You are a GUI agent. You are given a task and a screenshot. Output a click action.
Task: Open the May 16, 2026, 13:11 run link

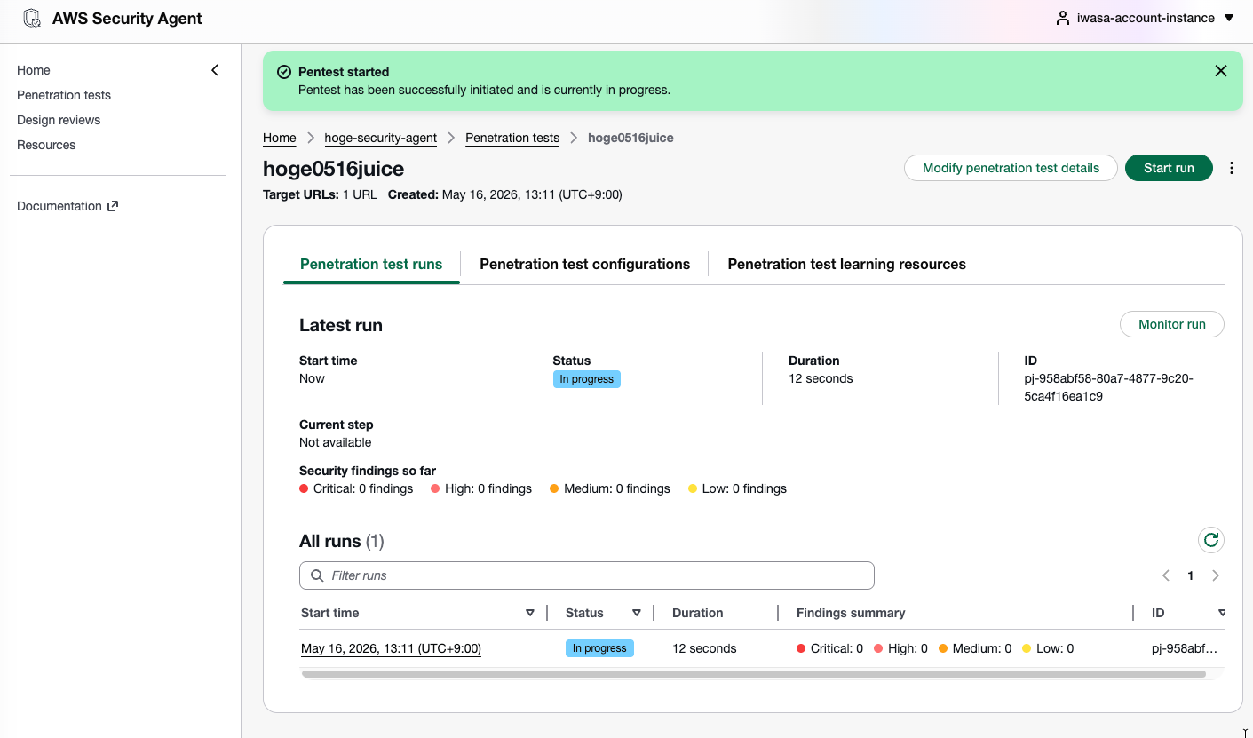(391, 648)
